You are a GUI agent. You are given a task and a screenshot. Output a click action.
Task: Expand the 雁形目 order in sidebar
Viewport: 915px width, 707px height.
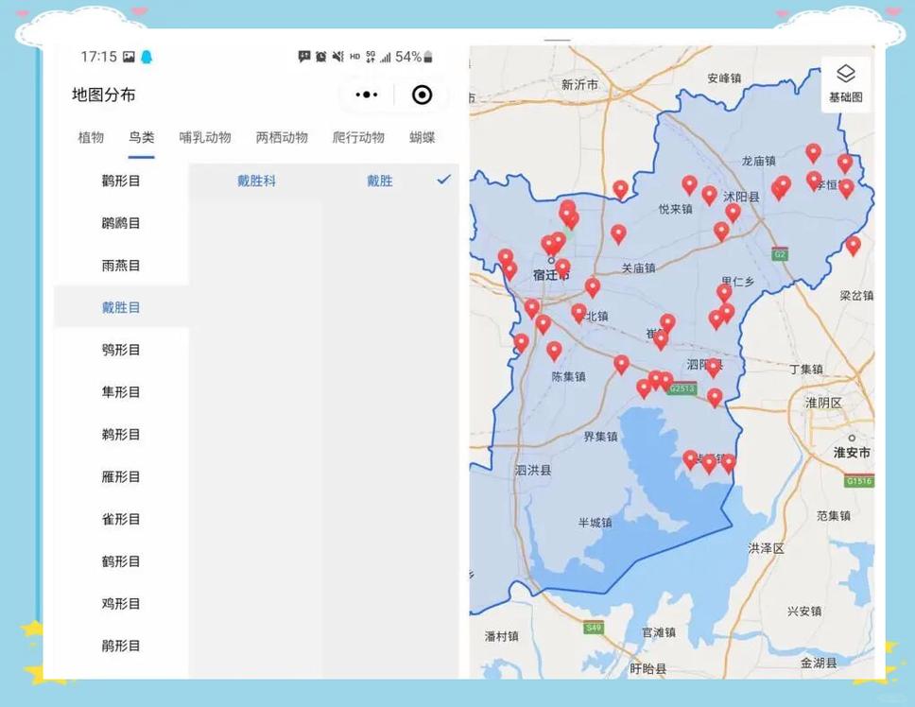coord(121,476)
